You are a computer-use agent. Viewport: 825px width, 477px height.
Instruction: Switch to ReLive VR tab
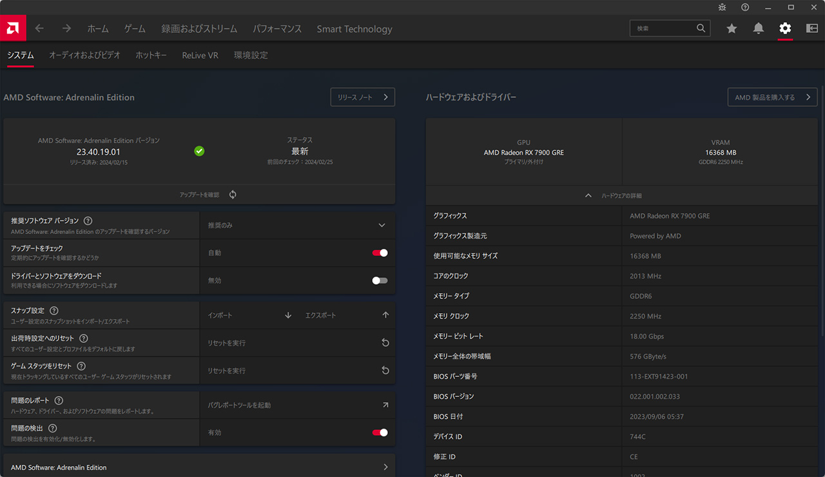(x=200, y=55)
